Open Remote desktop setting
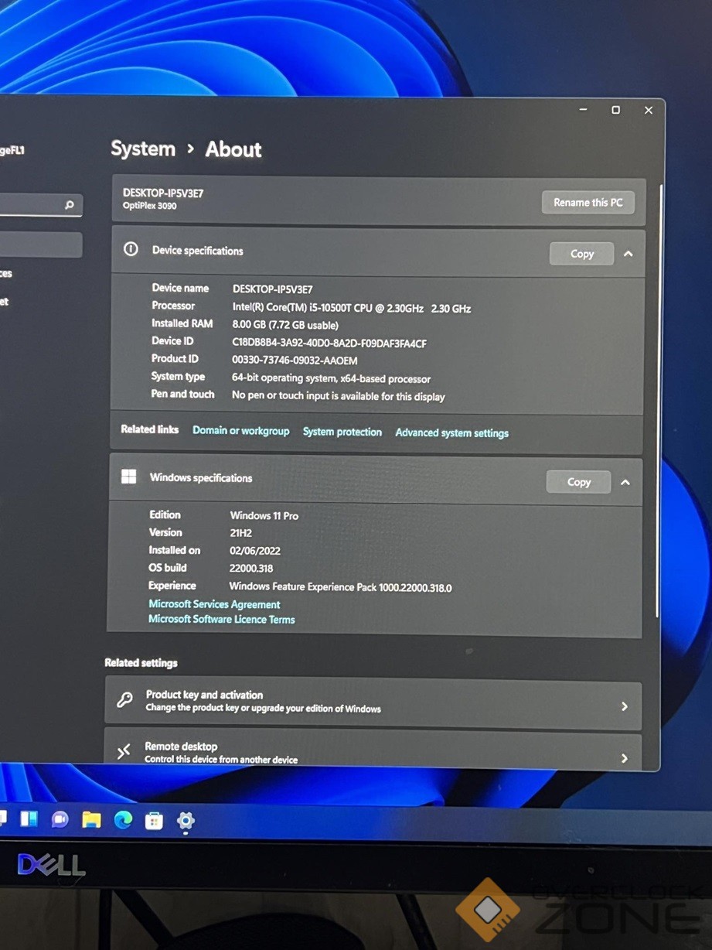Screen dimensions: 712x950 373,750
